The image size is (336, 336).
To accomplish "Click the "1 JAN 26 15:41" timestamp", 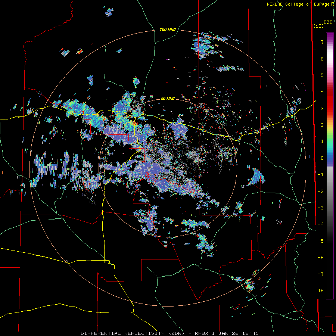I will coord(235,333).
